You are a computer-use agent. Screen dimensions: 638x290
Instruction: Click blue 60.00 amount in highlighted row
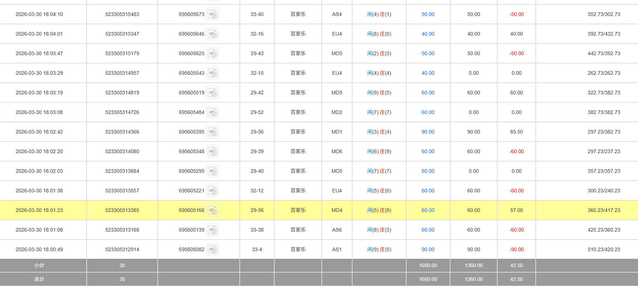[428, 211]
